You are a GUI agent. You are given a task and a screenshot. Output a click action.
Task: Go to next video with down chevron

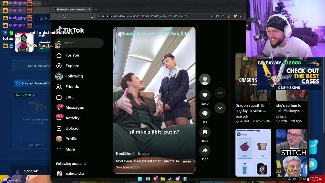tap(220, 108)
